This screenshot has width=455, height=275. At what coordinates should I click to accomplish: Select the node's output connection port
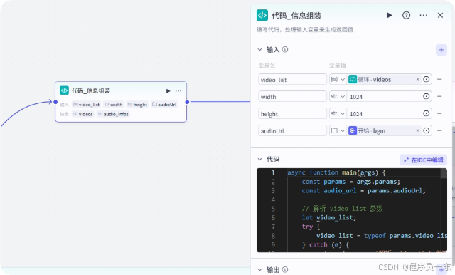click(187, 102)
